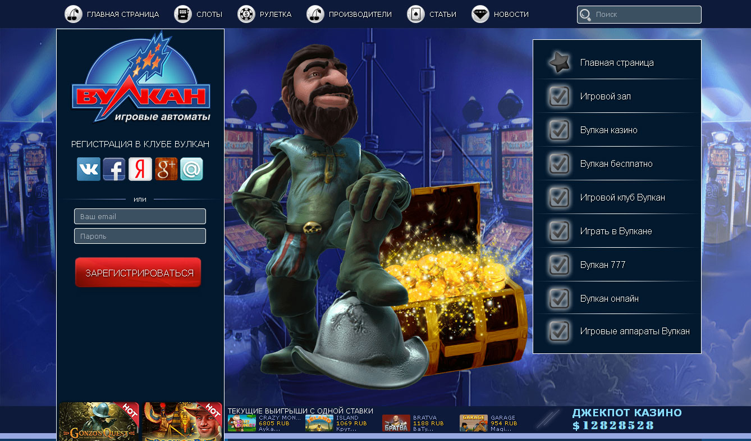Open the Garage winnings thumbnail
This screenshot has width=751, height=441.
tap(473, 423)
